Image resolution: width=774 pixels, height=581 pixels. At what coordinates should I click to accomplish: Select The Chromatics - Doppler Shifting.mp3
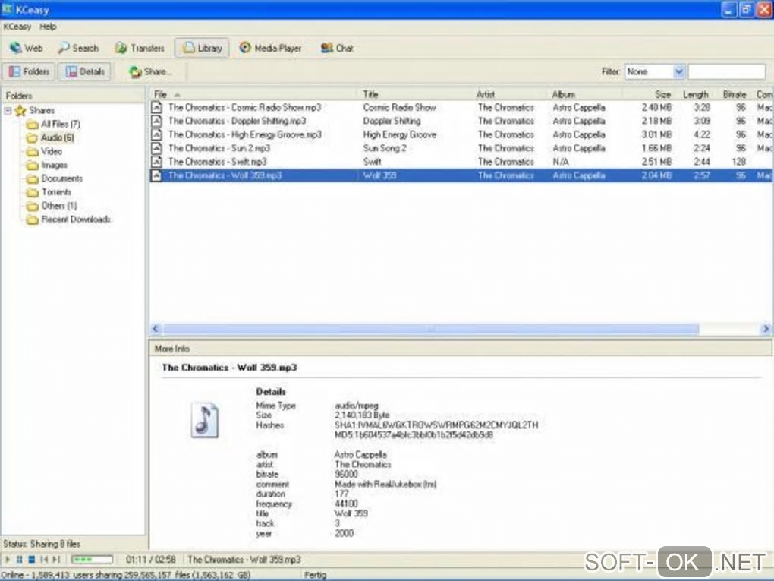coord(237,121)
